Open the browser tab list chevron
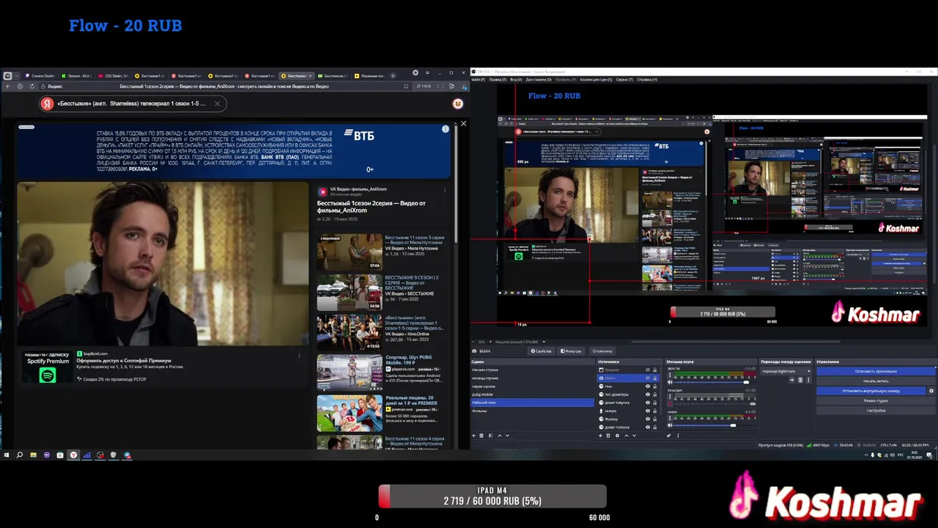The height and width of the screenshot is (528, 938). click(18, 76)
